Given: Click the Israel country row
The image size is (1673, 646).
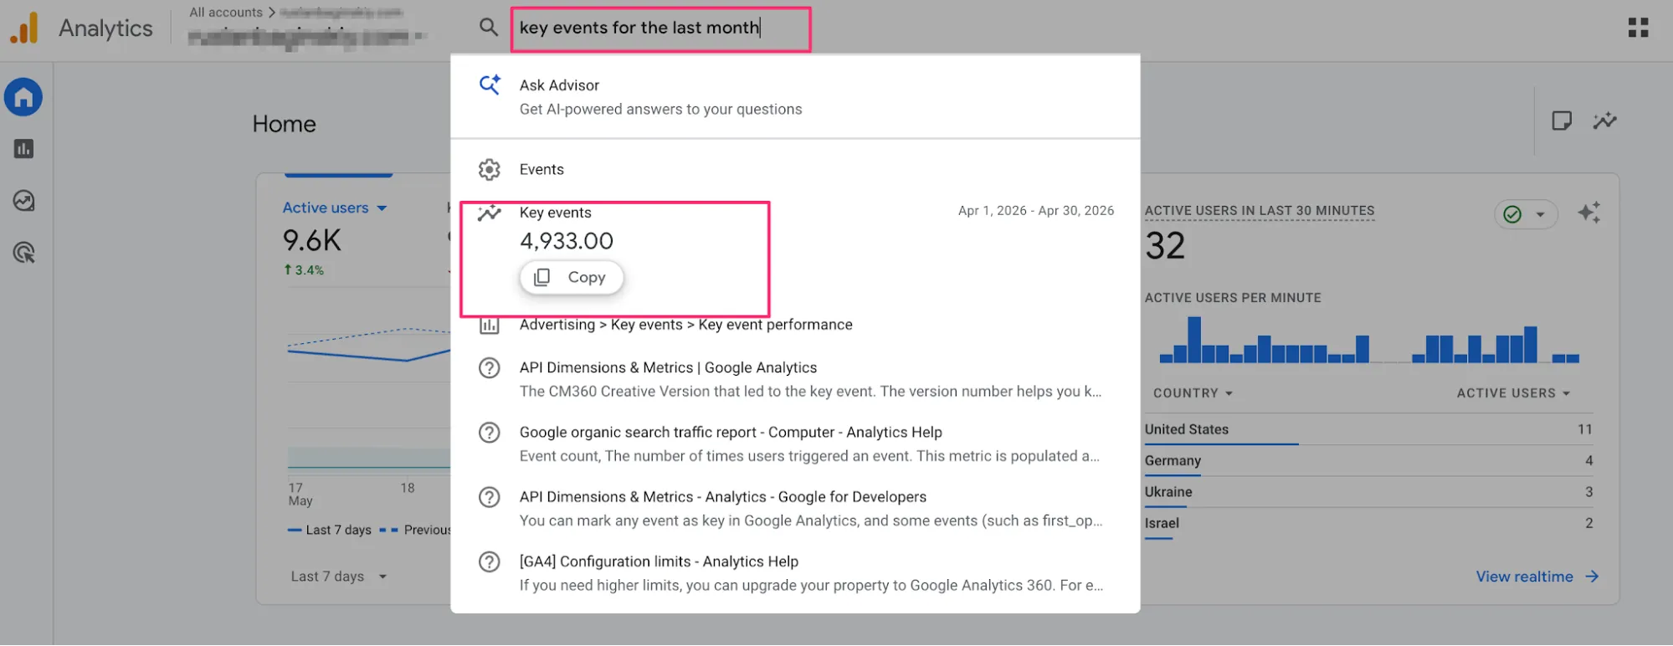Looking at the screenshot, I should pyautogui.click(x=1368, y=524).
